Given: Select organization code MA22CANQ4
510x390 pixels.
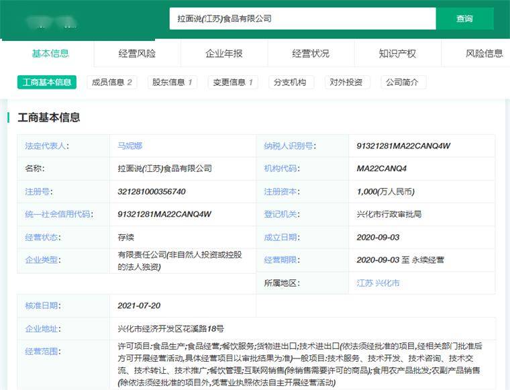Looking at the screenshot, I should [x=382, y=168].
